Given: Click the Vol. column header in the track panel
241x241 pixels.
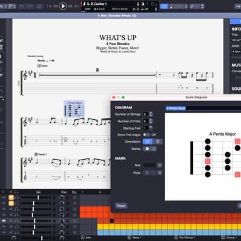Looking at the screenshot, I should [x=39, y=192].
